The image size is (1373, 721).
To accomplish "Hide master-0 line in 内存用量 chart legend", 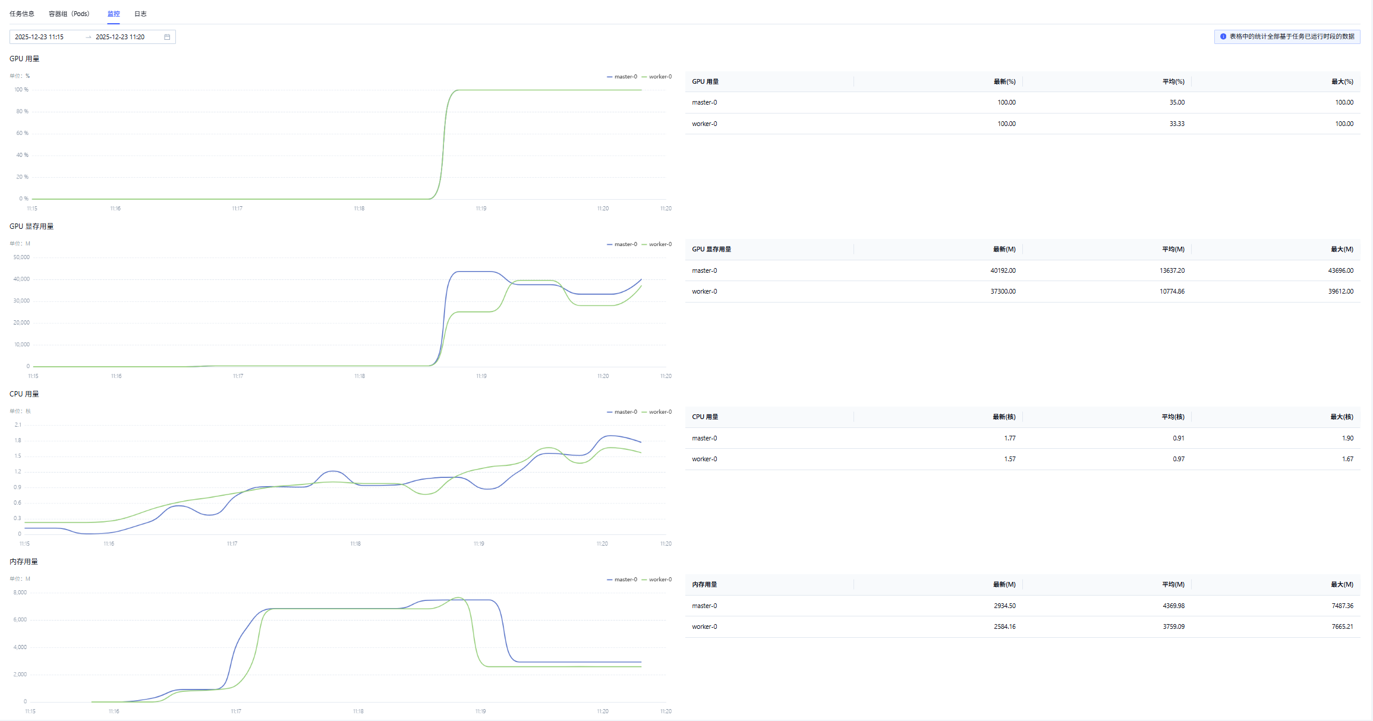I will coord(622,580).
